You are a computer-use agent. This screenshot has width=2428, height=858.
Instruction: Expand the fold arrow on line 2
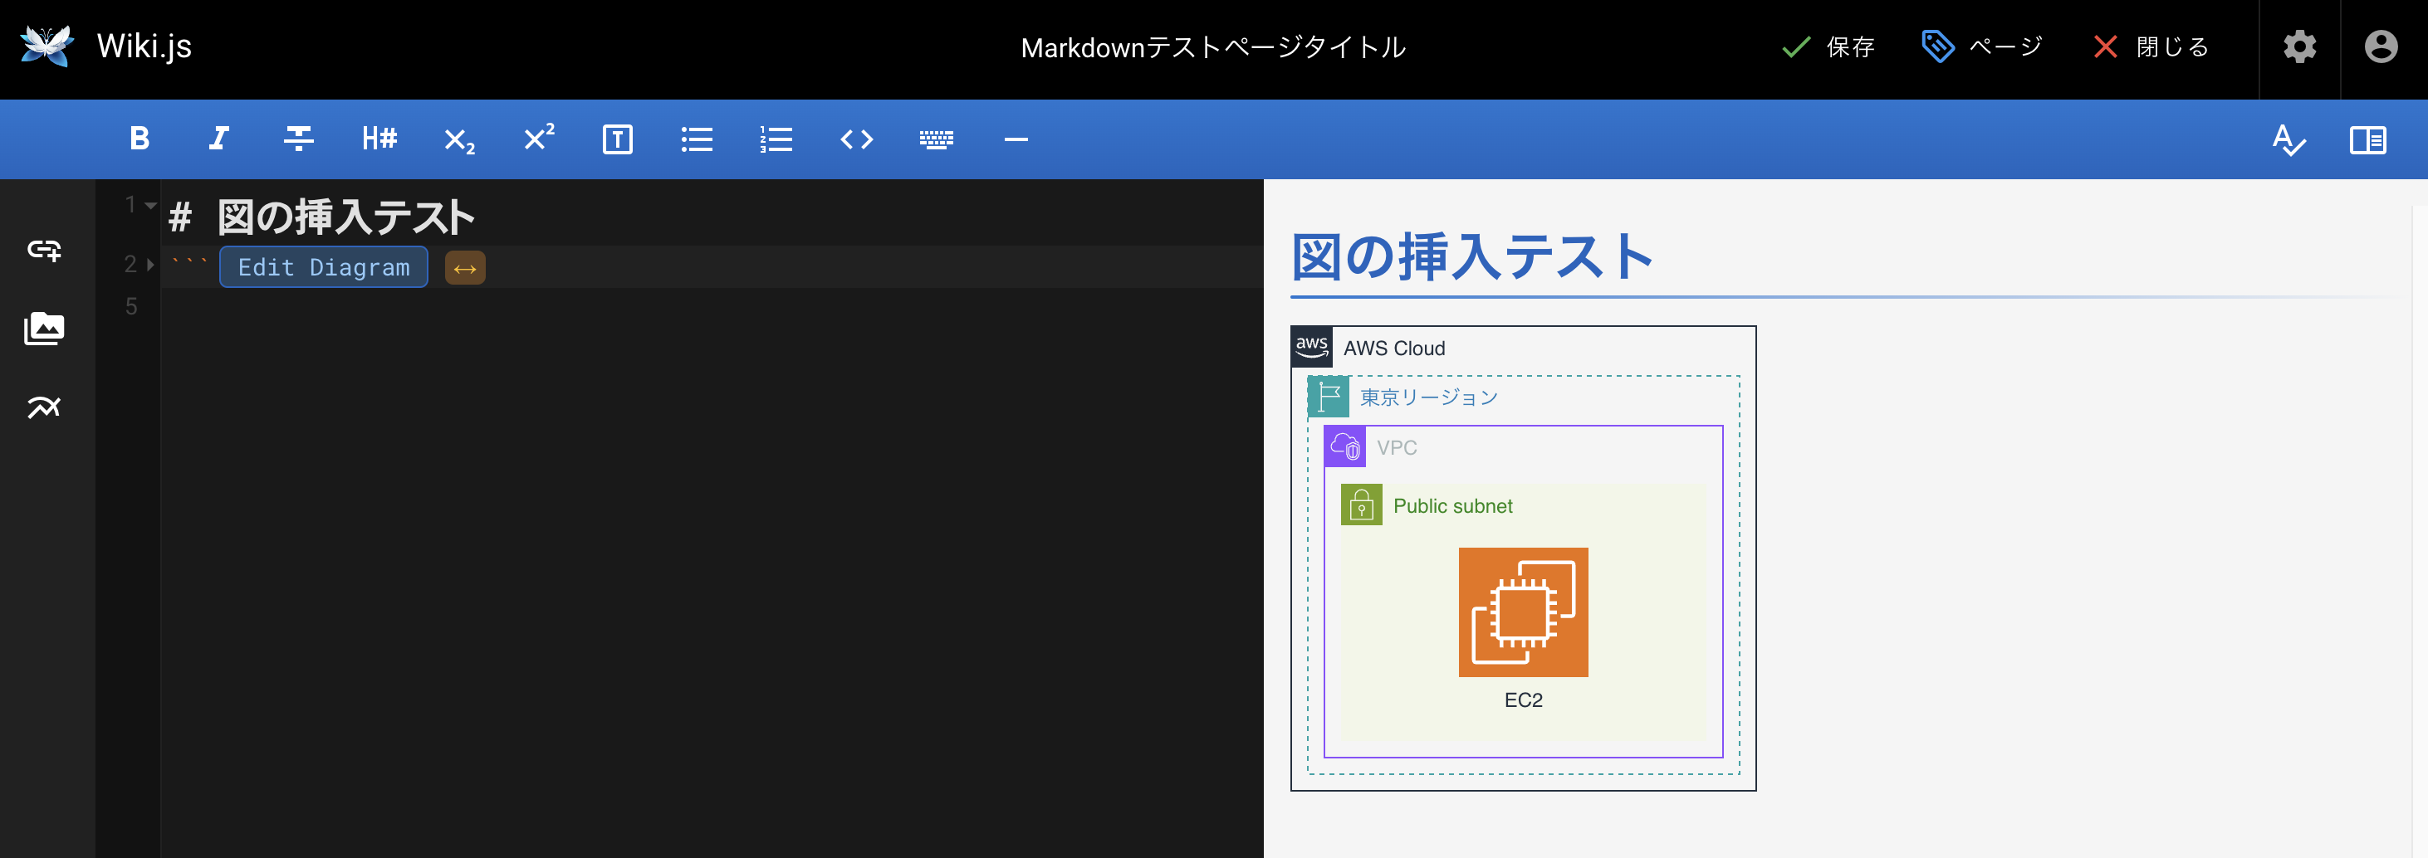point(149,265)
